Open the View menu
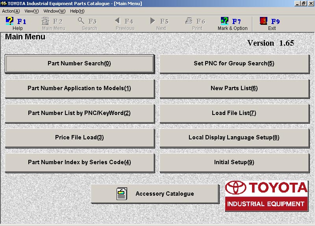This screenshot has width=315, height=226. (x=31, y=11)
